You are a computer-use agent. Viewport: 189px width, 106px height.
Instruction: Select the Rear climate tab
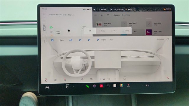click(x=112, y=40)
